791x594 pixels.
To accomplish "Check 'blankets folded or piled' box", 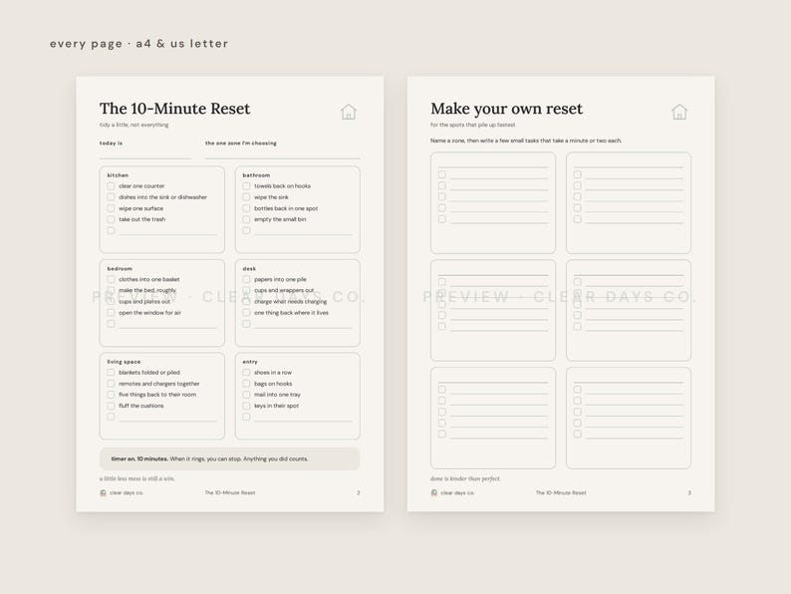I will click(111, 372).
